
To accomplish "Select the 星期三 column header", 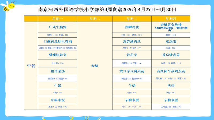I will tap(132, 19).
